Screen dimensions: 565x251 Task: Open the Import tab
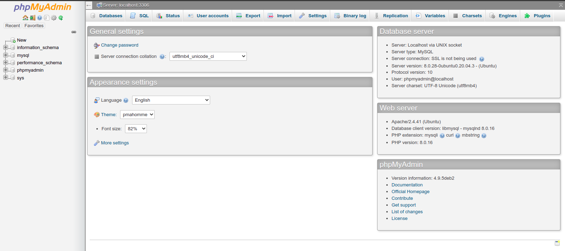coord(279,16)
